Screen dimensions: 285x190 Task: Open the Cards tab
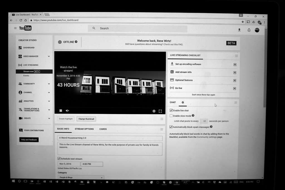(103, 129)
